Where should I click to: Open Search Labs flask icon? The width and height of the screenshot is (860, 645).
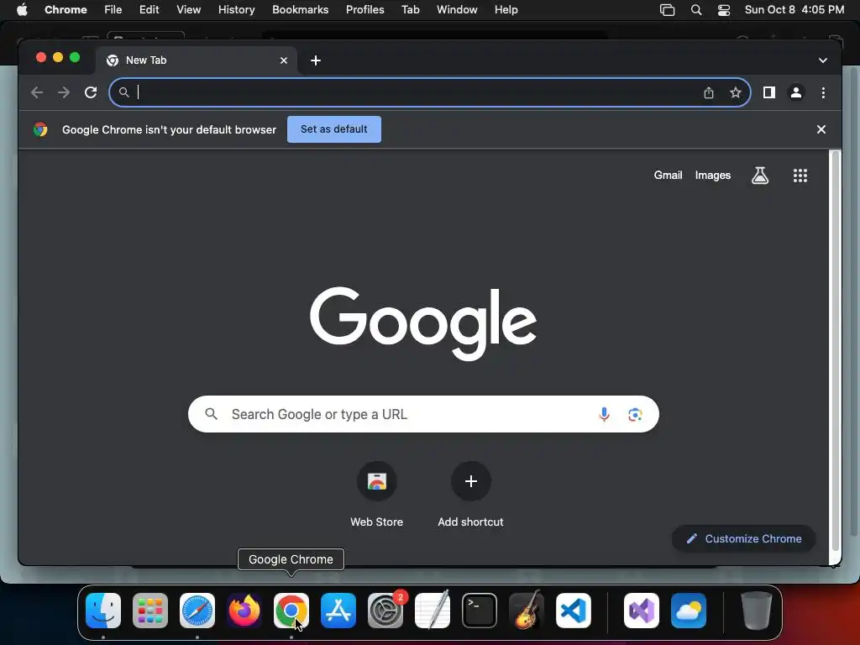tap(759, 176)
